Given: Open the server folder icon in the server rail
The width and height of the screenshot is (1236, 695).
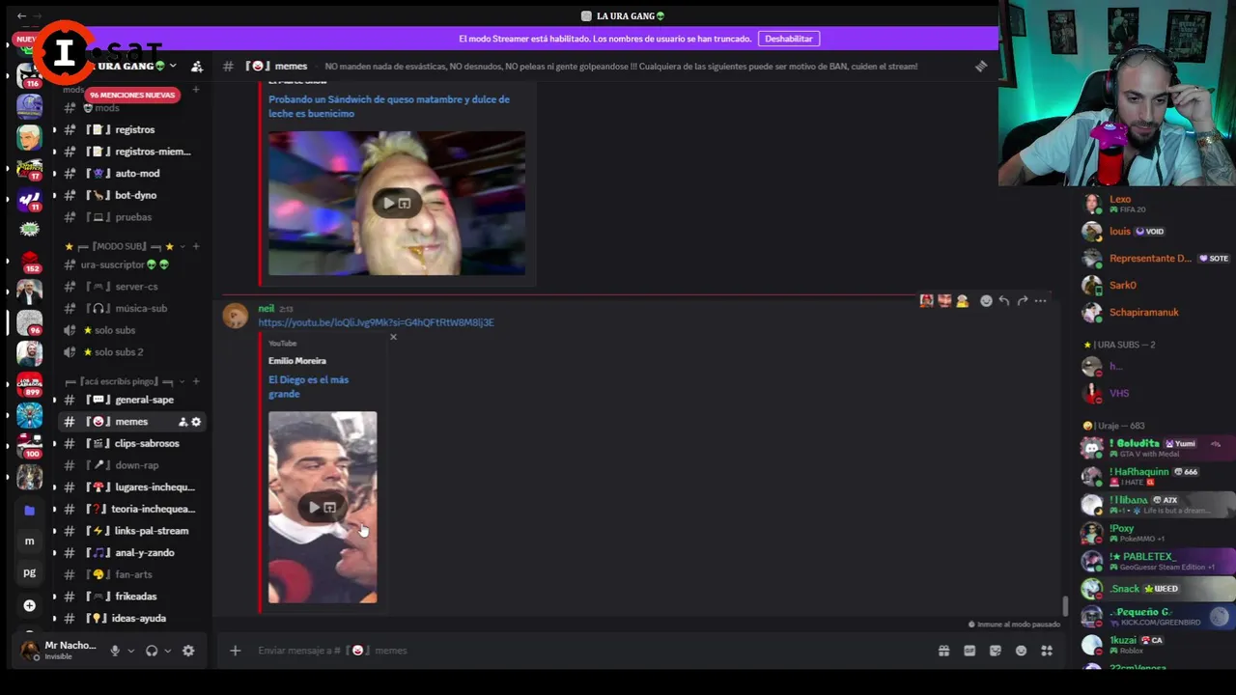Looking at the screenshot, I should [x=30, y=510].
